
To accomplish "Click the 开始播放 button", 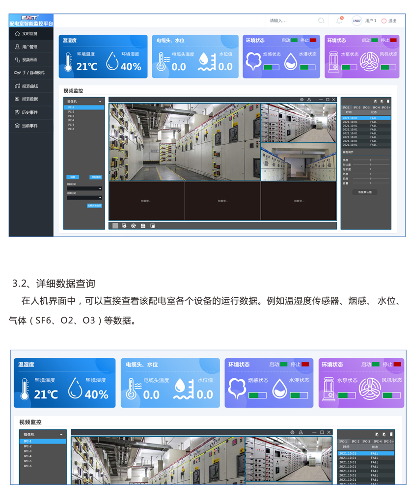I will pos(96,177).
